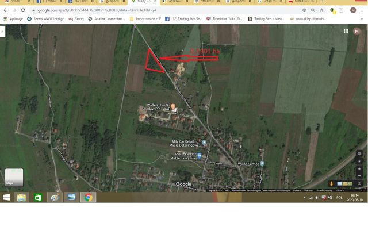Open the Warunki terms link
Screen dimensions: 368x242
click(308, 191)
